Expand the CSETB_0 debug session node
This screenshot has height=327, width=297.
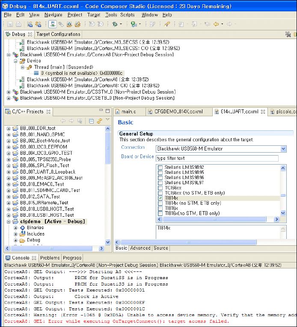9,98
